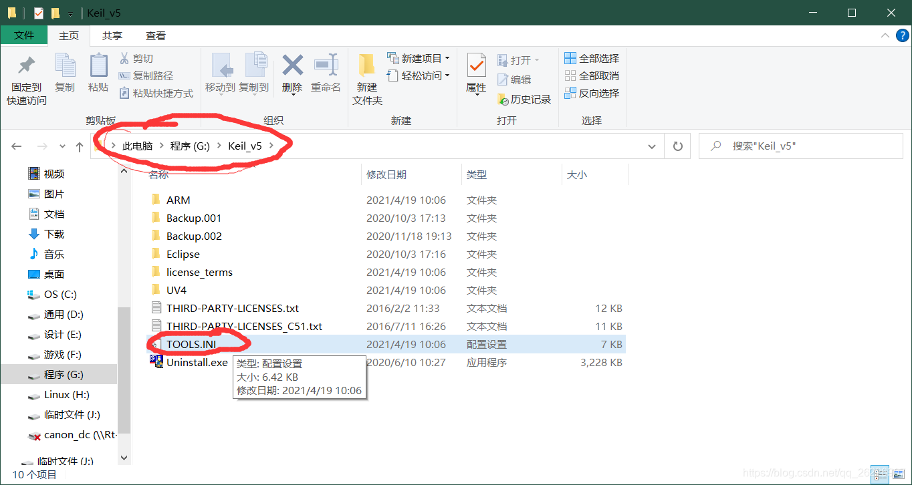Click History (历史记录) ribbon item
This screenshot has height=485, width=912.
click(524, 100)
